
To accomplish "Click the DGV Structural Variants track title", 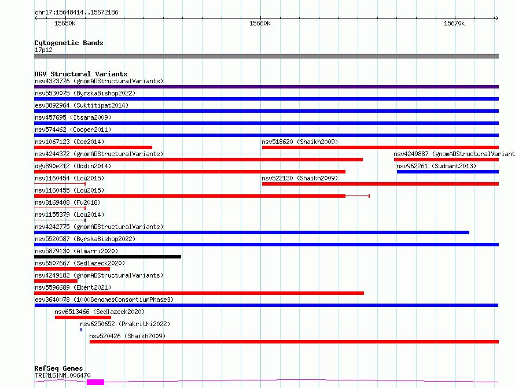I will tap(81, 74).
